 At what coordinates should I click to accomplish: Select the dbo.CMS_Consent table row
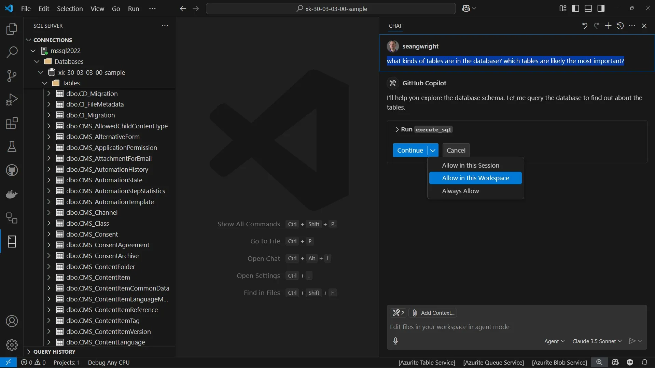tap(100, 235)
